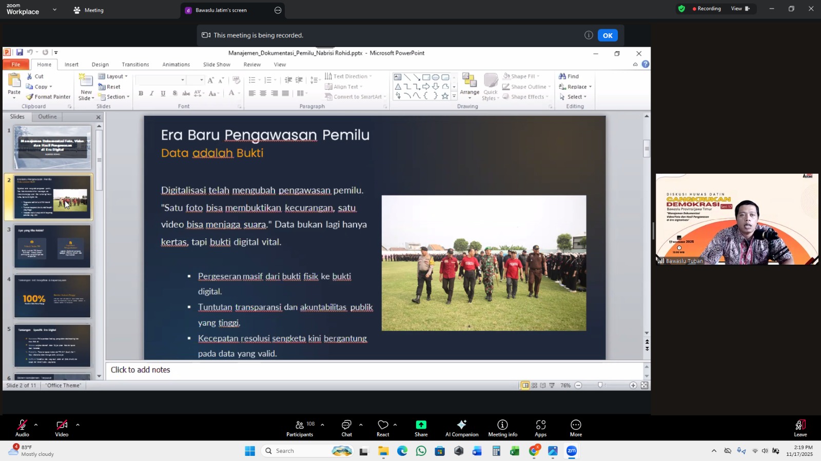The height and width of the screenshot is (461, 821).
Task: Open WhatsApp from the taskbar
Action: pos(421,451)
